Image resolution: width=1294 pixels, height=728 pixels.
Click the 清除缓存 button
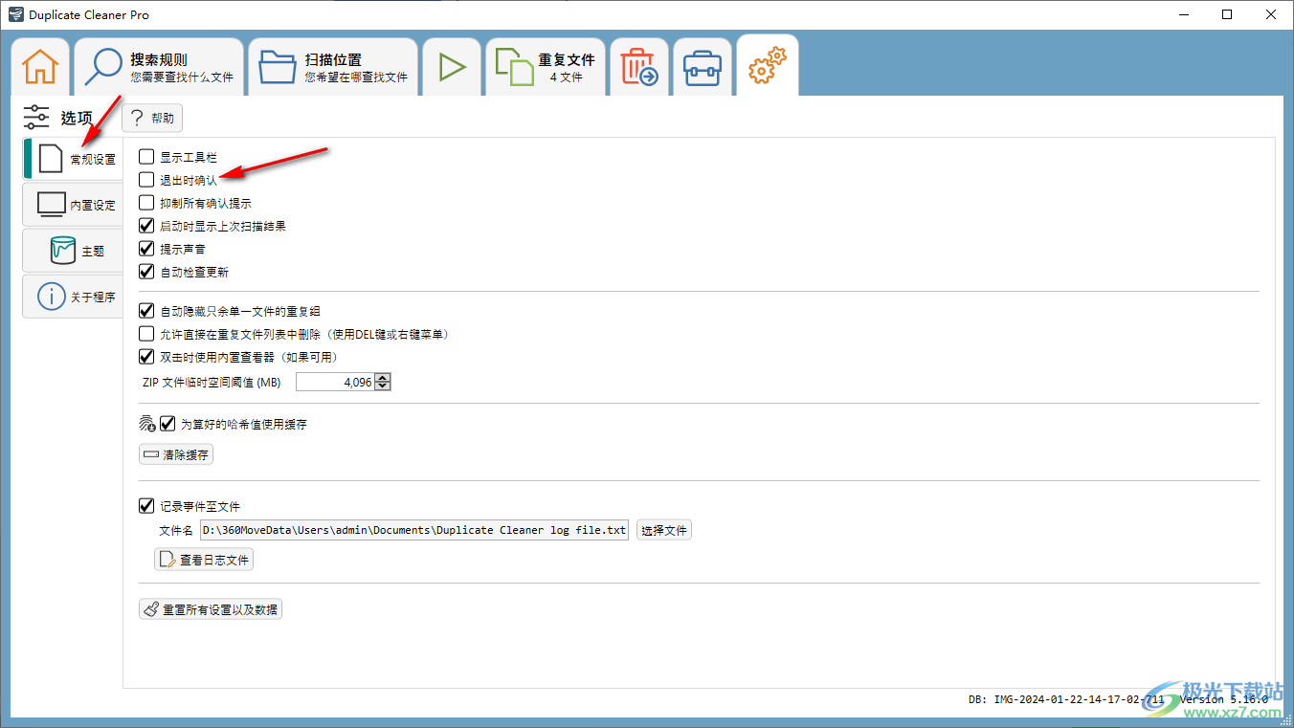[176, 454]
